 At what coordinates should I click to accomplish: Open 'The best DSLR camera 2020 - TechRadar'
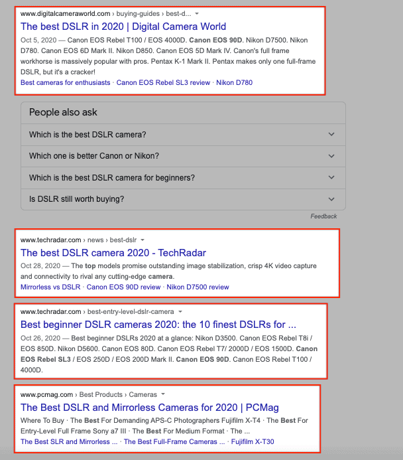tap(113, 253)
